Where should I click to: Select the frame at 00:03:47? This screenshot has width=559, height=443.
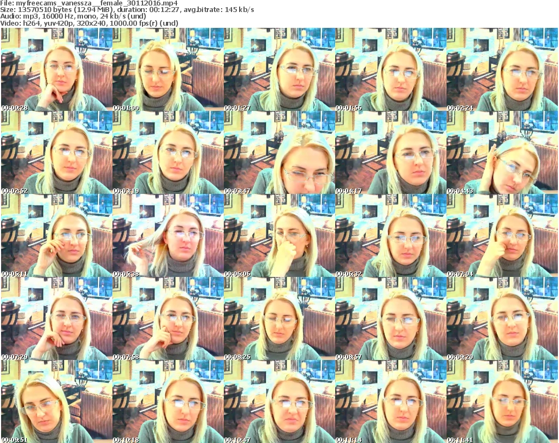[x=279, y=152]
